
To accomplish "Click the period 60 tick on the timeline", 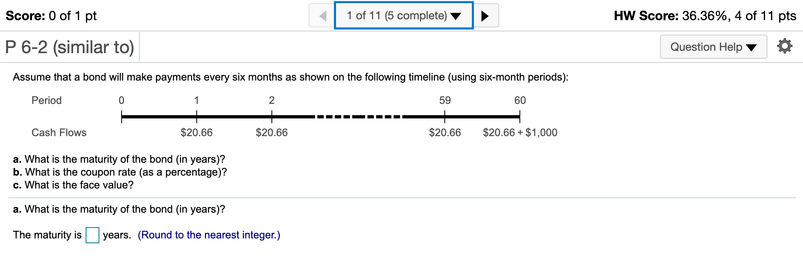I will pos(519,116).
